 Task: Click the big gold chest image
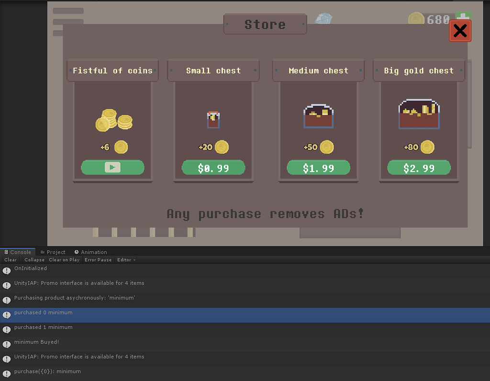[x=419, y=114]
